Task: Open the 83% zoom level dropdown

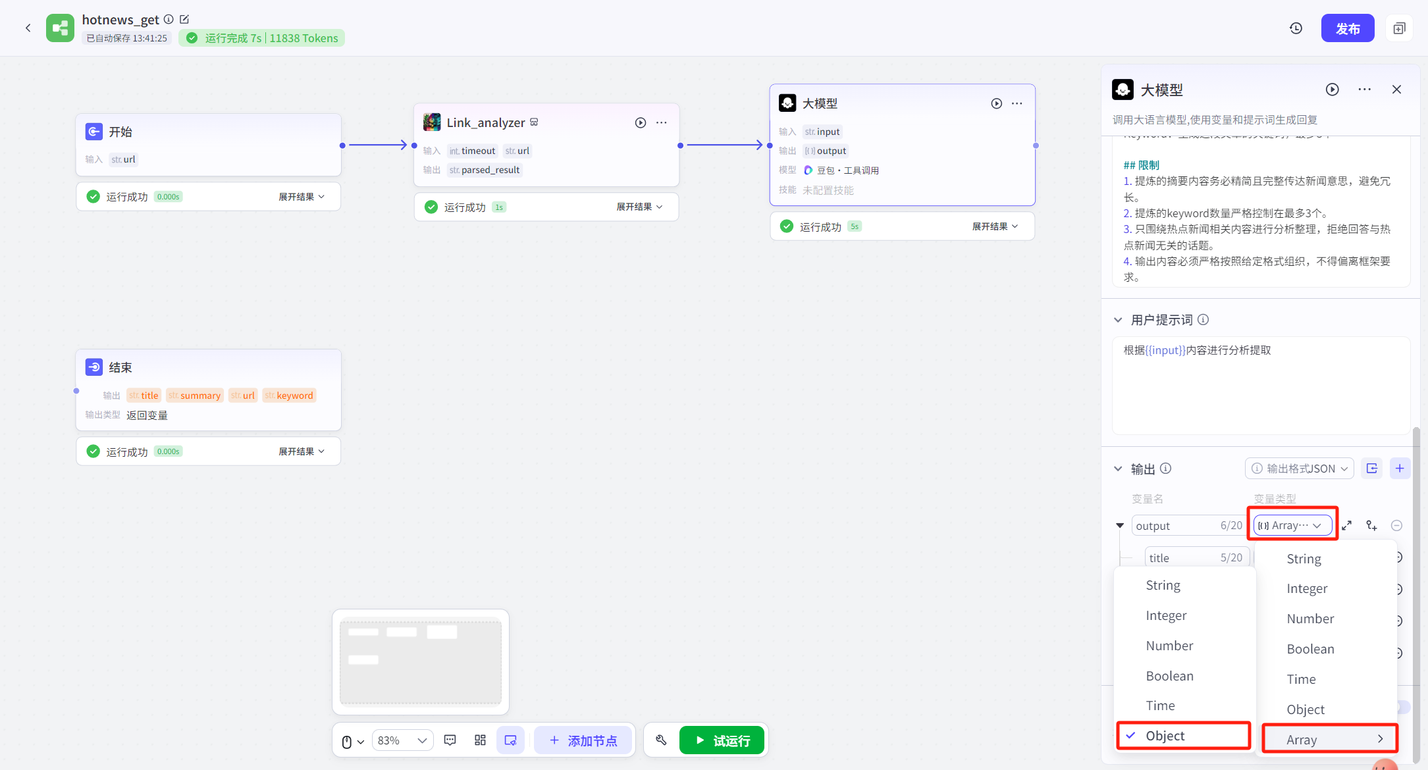Action: [402, 740]
